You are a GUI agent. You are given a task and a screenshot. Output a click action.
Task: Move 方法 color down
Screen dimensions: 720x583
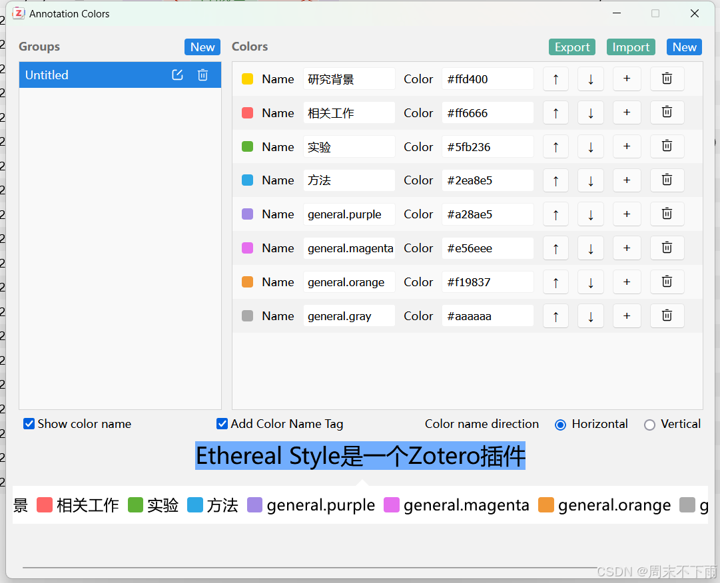click(591, 180)
